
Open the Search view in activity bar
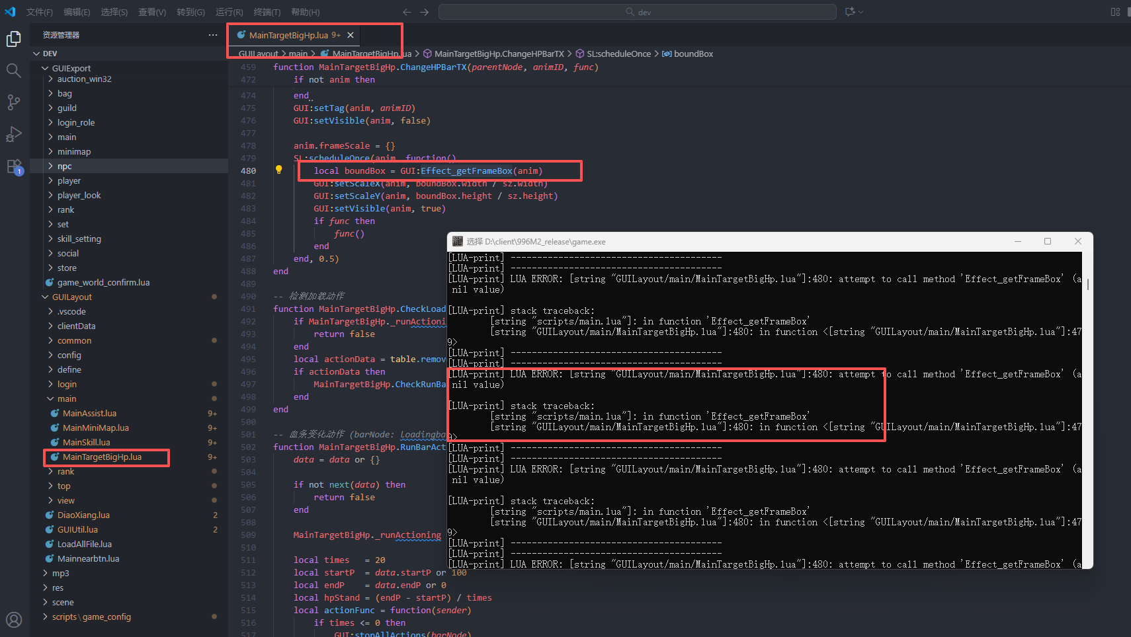[x=14, y=71]
